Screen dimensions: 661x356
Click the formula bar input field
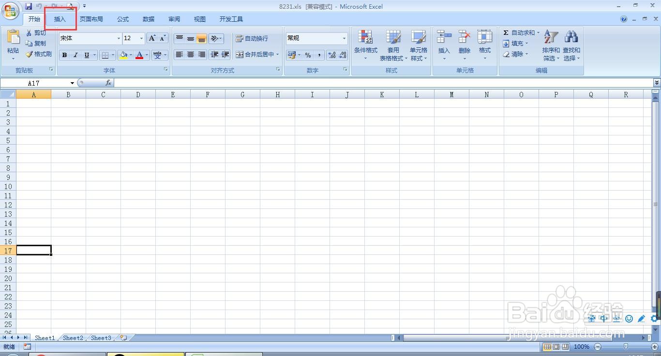click(x=384, y=83)
